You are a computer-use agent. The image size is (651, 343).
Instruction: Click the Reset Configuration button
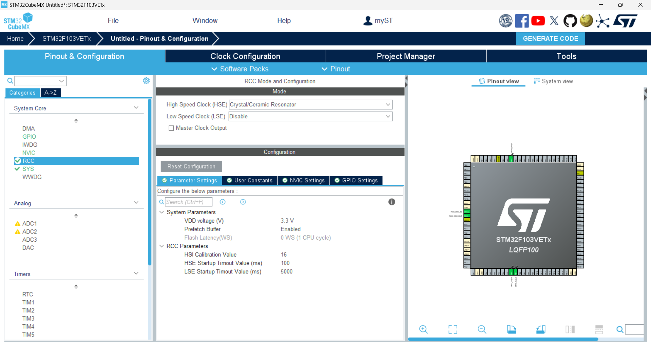tap(191, 166)
